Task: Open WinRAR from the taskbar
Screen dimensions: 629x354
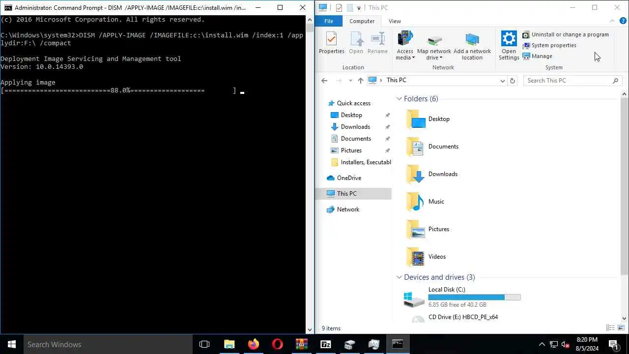Action: (x=301, y=344)
